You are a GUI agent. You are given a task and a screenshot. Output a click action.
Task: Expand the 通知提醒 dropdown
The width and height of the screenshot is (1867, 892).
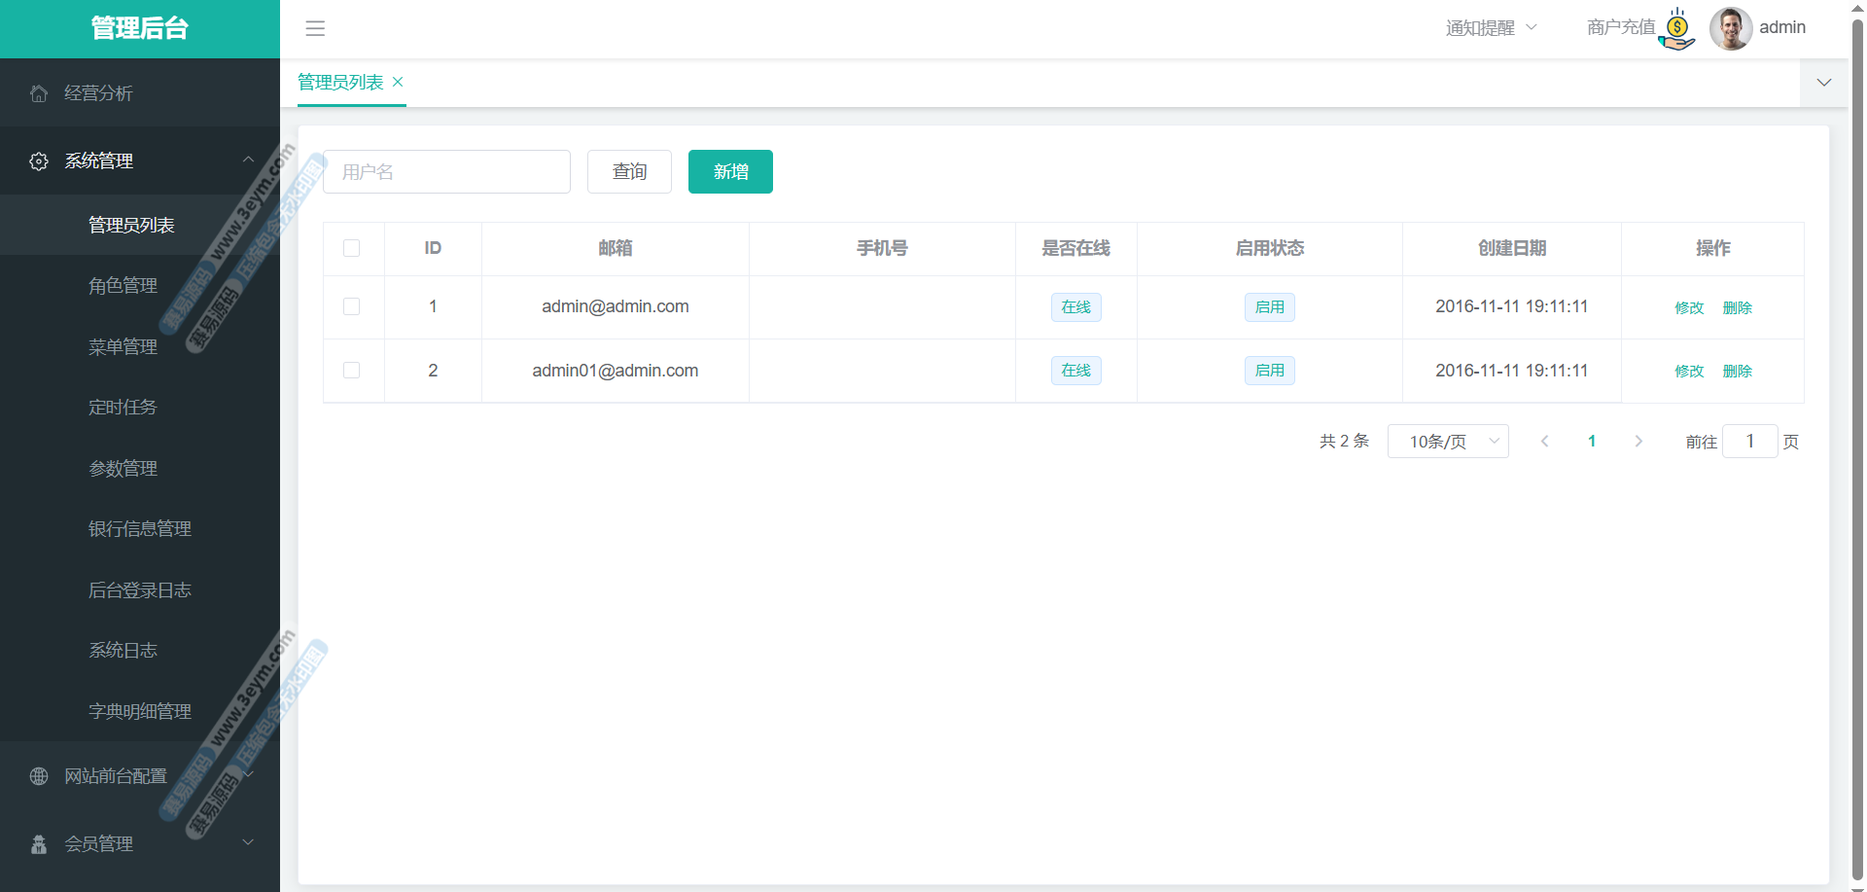1491,28
